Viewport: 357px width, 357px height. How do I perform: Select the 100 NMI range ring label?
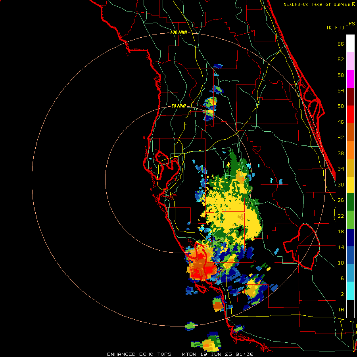[178, 33]
